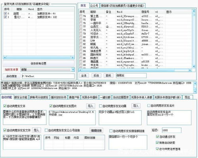Image resolution: width=198 pixels, height=158 pixels.
Task: Click the 反选 button
Action: tap(96, 76)
